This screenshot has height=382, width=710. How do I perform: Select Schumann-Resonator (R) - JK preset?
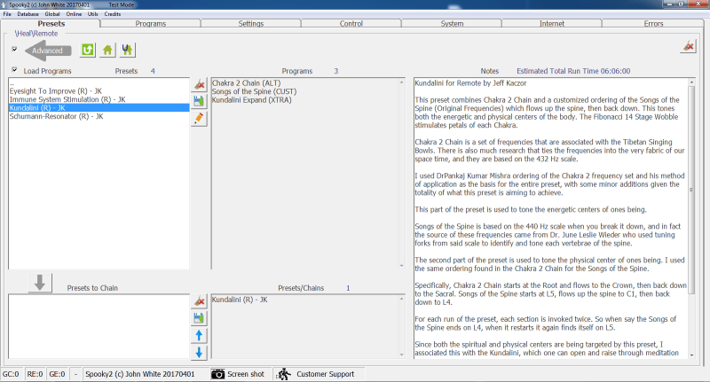tap(57, 116)
